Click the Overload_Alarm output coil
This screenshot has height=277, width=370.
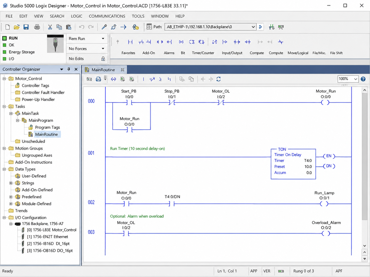(x=326, y=233)
